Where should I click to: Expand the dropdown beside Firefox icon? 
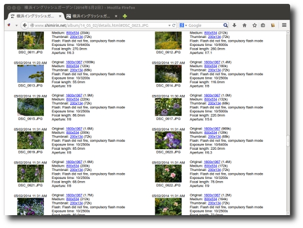pos(16,25)
